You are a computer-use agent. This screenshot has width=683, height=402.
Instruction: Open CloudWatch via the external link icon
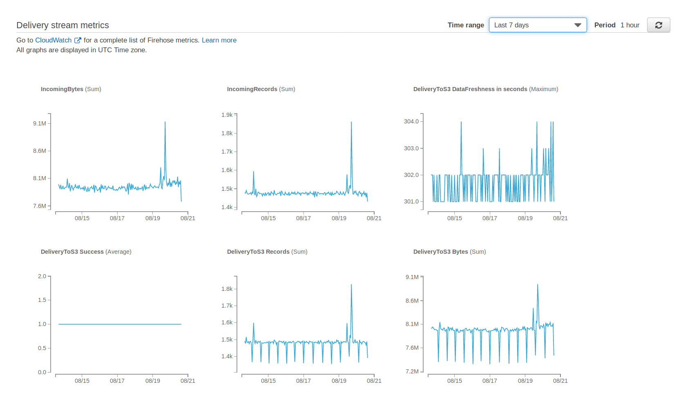pyautogui.click(x=78, y=40)
